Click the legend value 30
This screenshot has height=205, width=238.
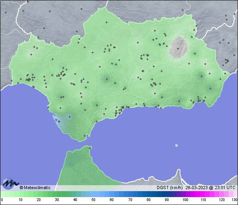point(57,200)
